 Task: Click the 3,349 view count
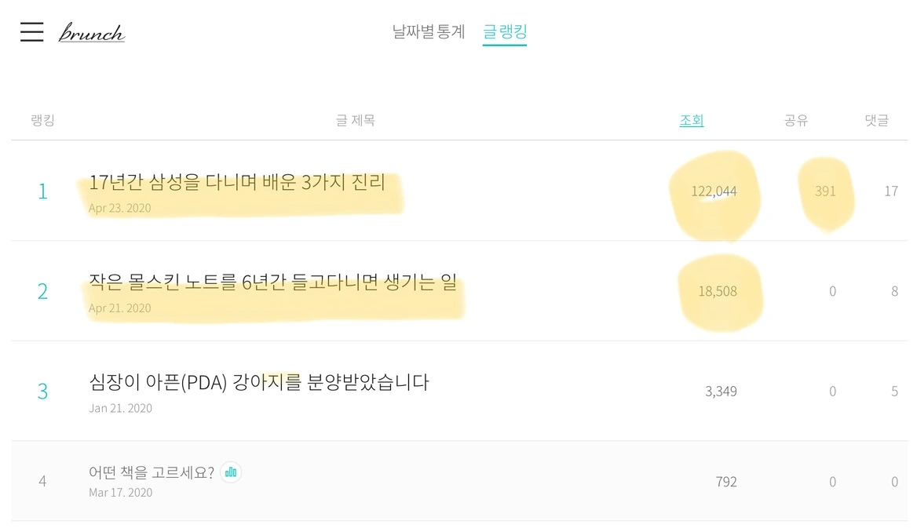721,391
